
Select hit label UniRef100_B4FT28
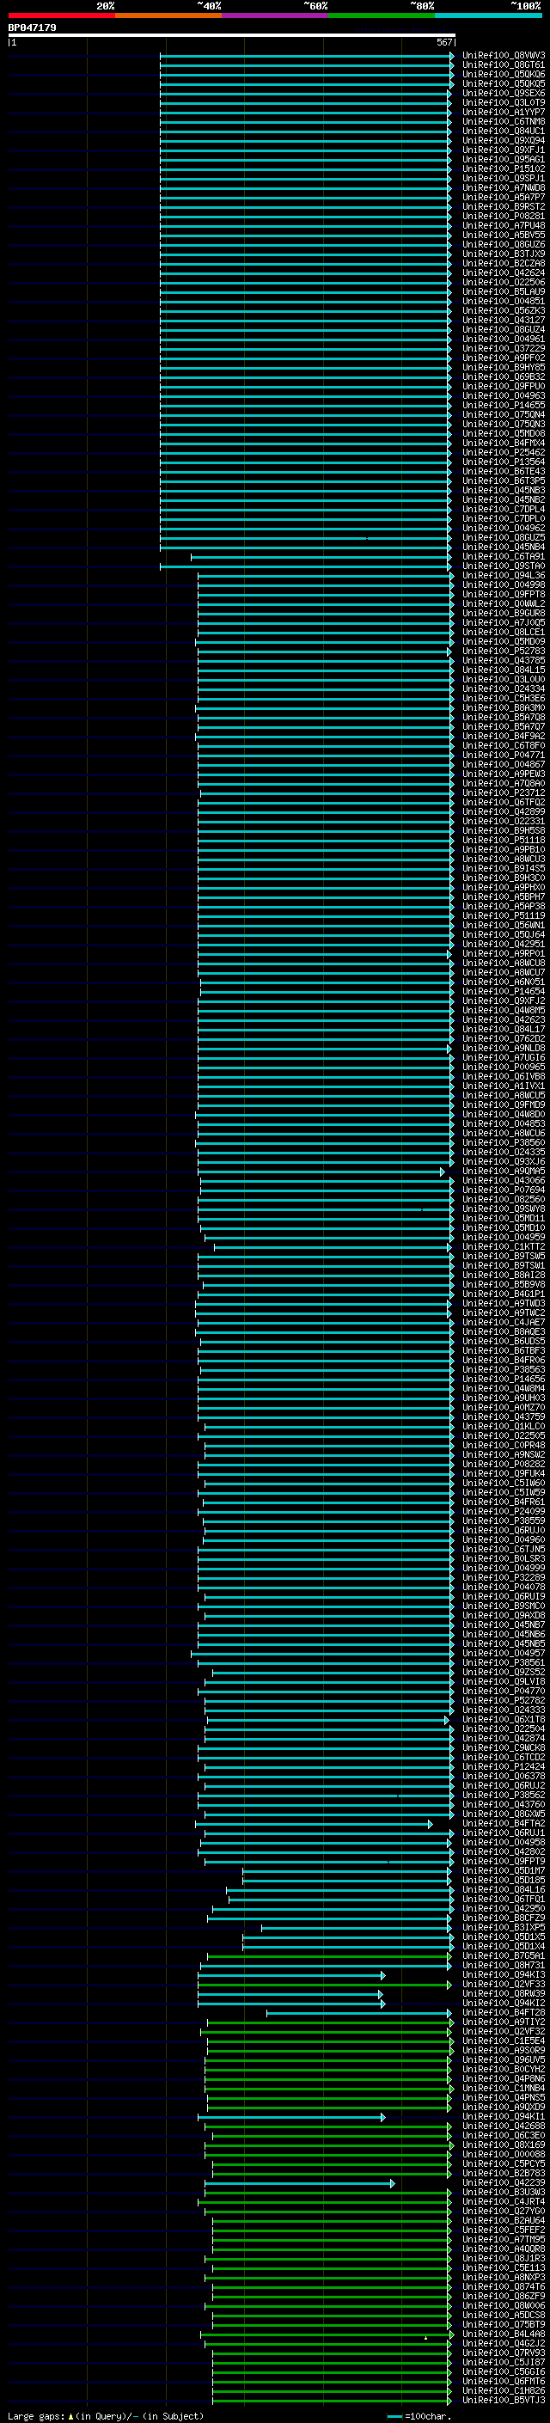pos(503,2013)
